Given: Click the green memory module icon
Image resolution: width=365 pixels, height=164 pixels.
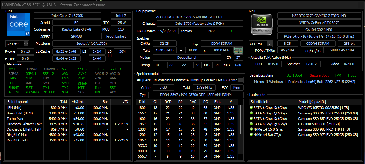Looking at the screenshot, I should point(238,50).
